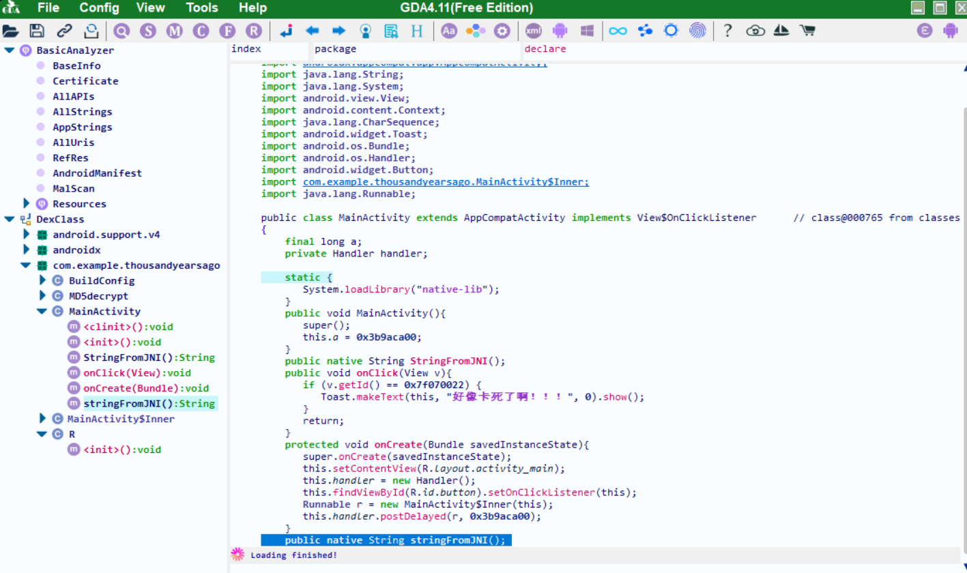Click the purple epsilon icon on the toolbar
The image size is (967, 573).
tap(925, 31)
